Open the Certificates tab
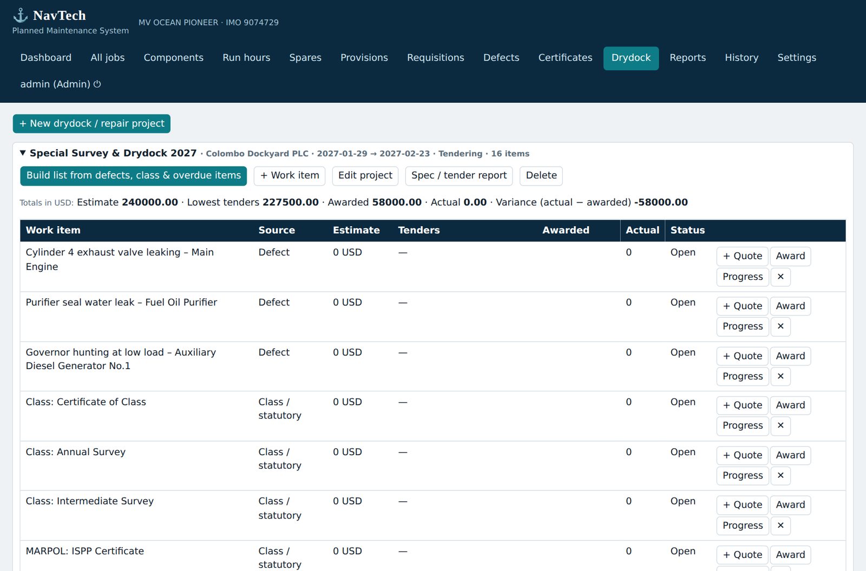 [565, 58]
